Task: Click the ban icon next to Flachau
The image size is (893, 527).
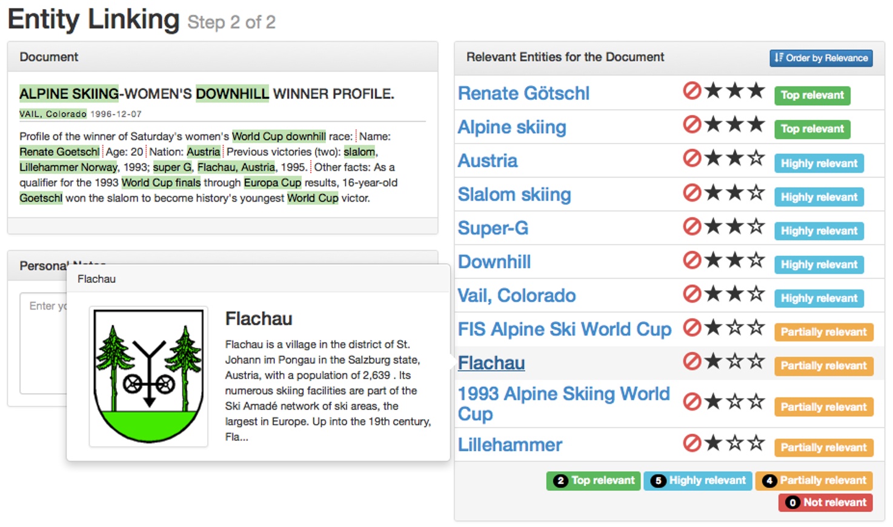Action: pos(692,361)
